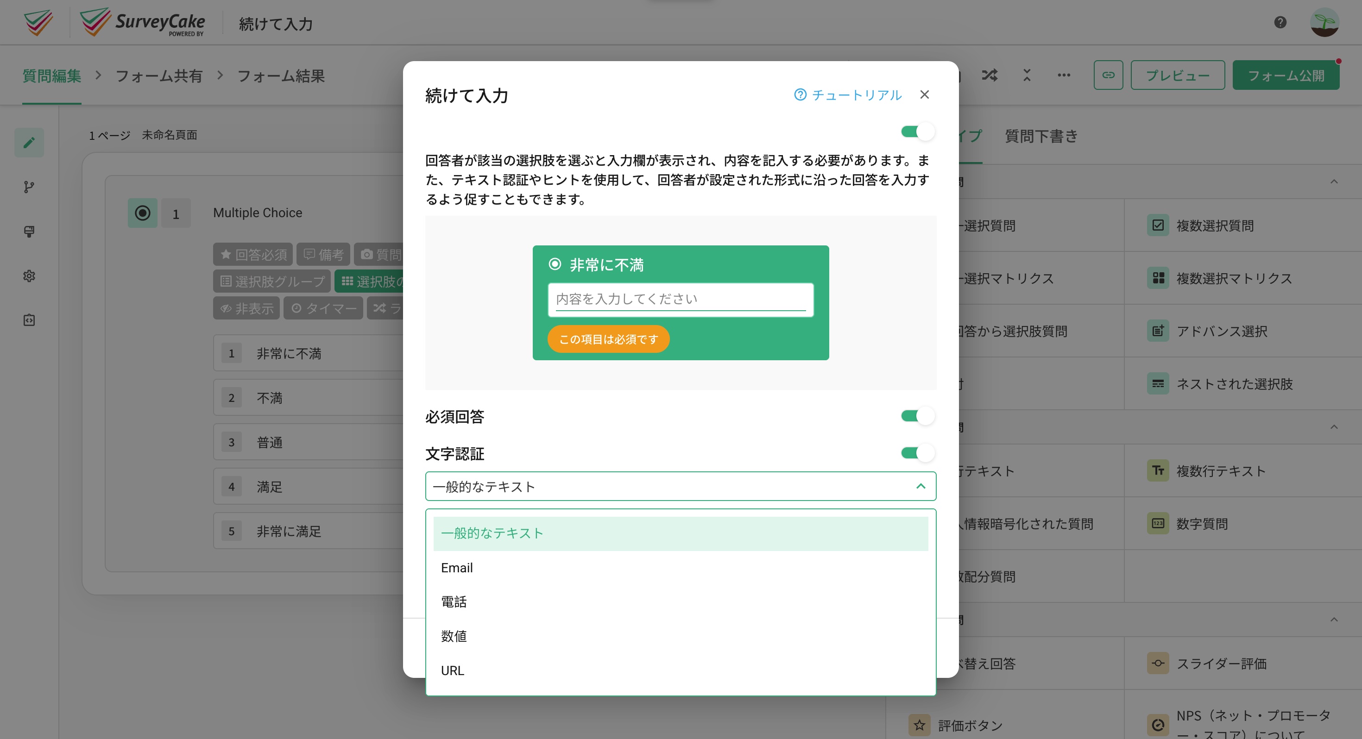Viewport: 1362px width, 739px height.
Task: Click 複数選択マトリクス grid icon
Action: click(1158, 278)
